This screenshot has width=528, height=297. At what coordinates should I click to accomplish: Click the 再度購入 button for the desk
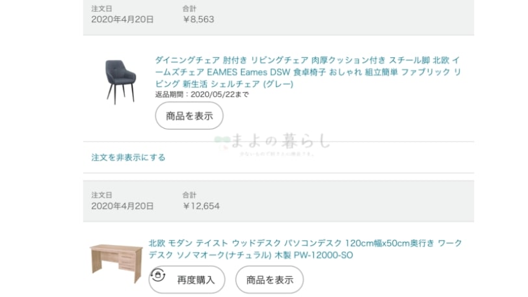(187, 280)
